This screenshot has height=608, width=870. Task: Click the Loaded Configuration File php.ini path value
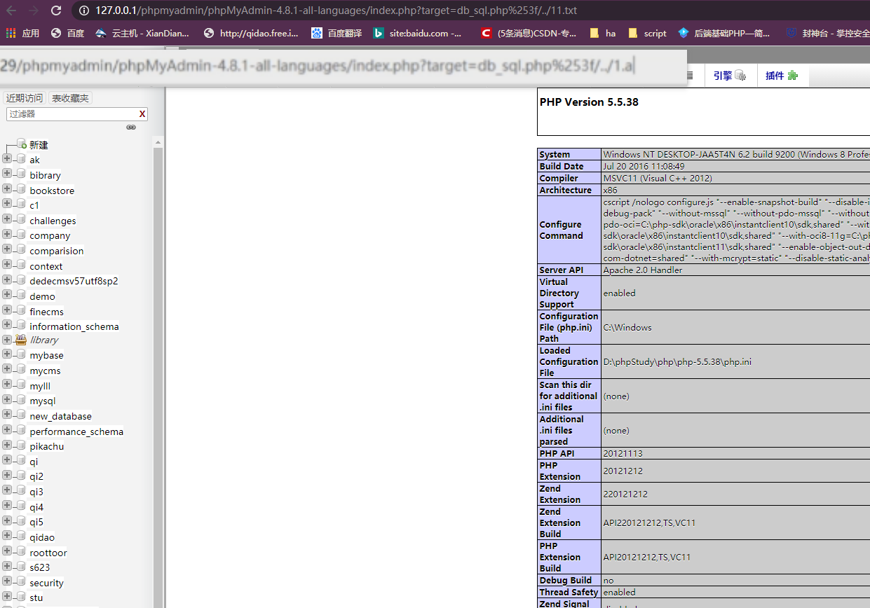[x=677, y=361]
